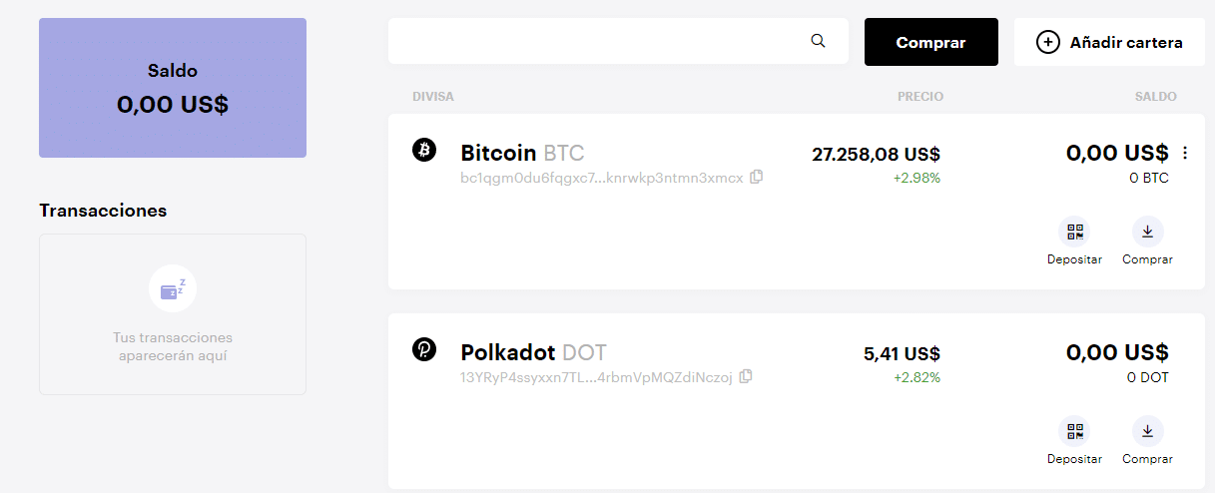
Task: Click Polkadot Depositar QR icon
Action: 1074,431
